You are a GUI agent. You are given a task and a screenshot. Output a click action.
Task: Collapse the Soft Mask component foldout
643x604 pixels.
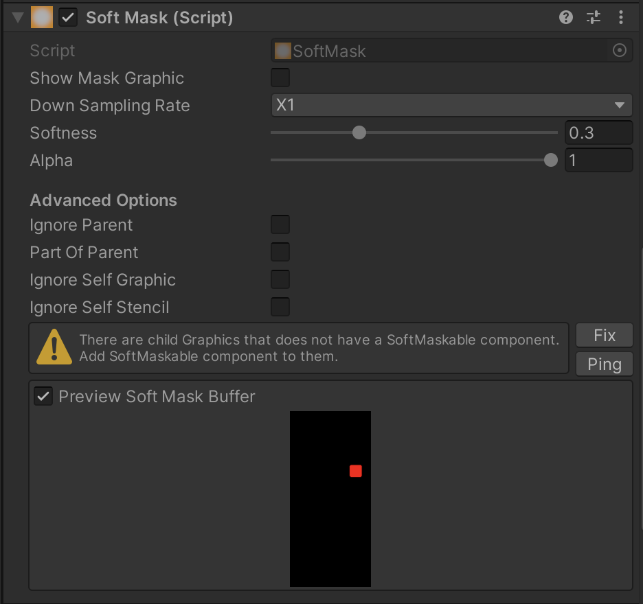[x=16, y=16]
